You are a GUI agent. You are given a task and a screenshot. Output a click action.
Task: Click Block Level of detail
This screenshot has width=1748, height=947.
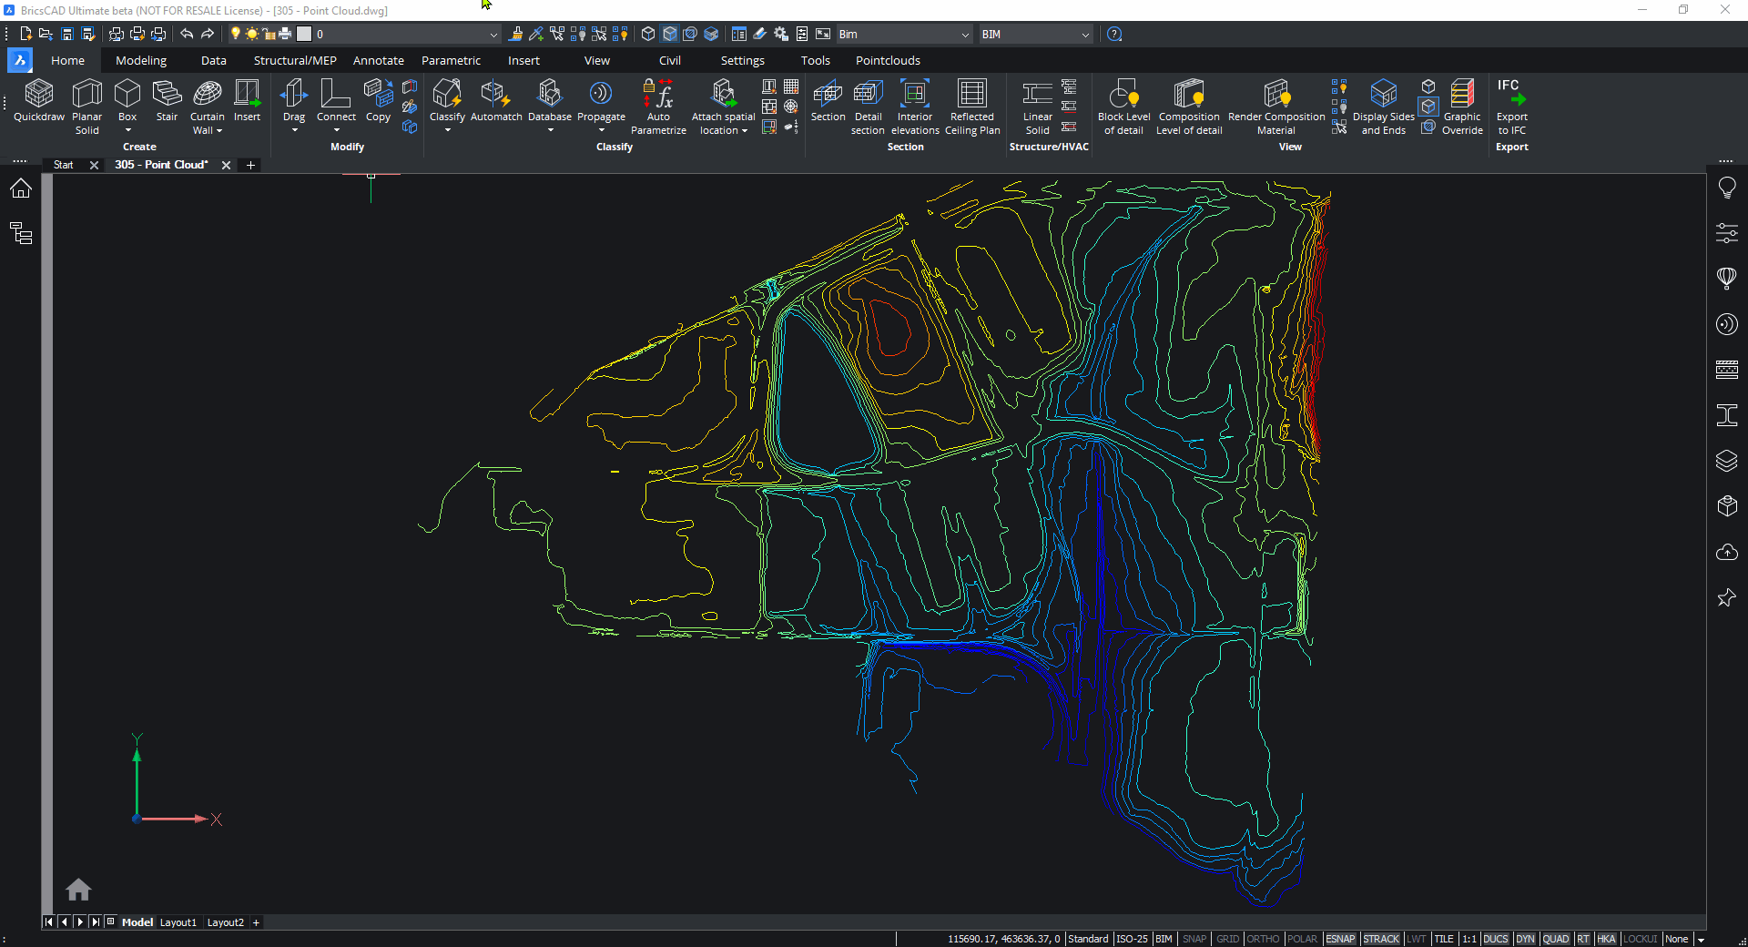pyautogui.click(x=1123, y=107)
